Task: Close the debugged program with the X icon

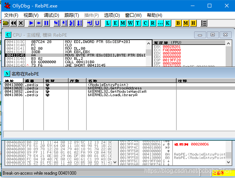Action: point(21,23)
